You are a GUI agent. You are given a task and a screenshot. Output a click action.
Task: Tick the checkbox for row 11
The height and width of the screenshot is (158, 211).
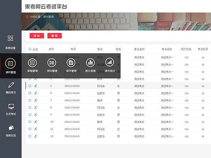coord(30,129)
